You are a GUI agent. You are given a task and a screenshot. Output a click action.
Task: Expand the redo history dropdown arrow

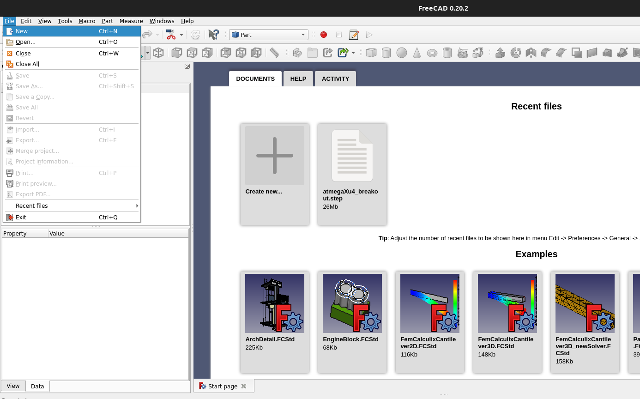point(157,35)
